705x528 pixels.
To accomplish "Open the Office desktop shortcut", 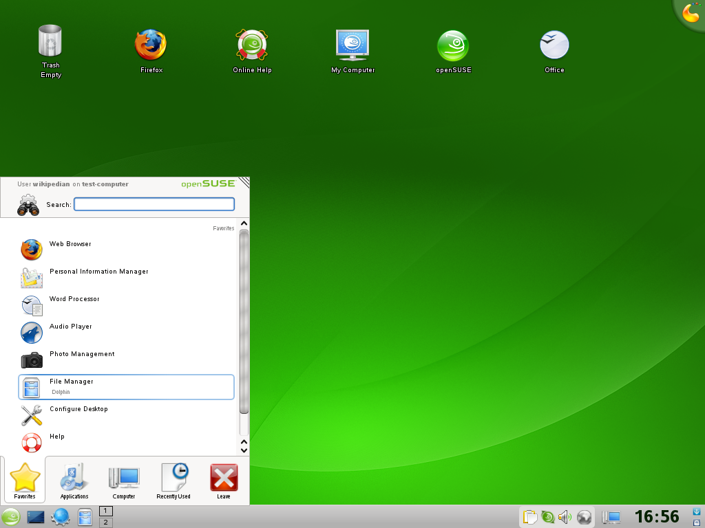I will pos(554,46).
